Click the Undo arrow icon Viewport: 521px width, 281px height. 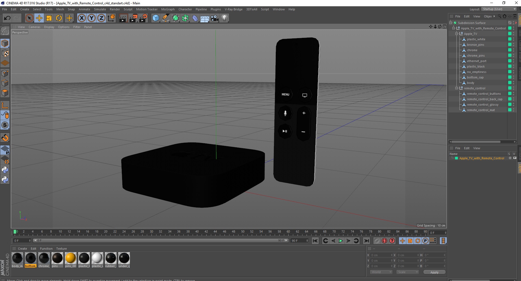click(7, 18)
